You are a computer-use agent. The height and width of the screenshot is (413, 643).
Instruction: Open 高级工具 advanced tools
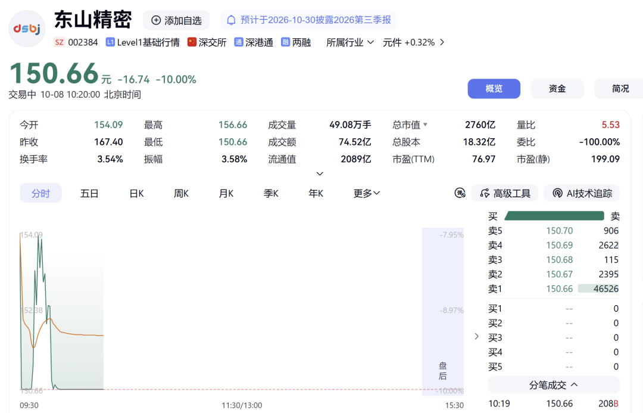click(x=505, y=193)
